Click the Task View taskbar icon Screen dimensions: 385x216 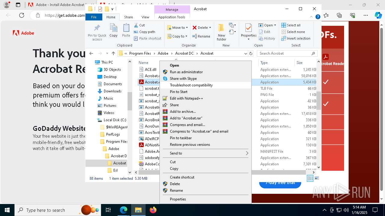[x=109, y=210]
